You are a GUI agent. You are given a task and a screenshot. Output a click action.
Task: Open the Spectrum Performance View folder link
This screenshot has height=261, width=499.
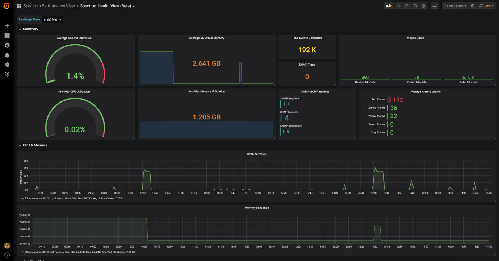click(49, 6)
